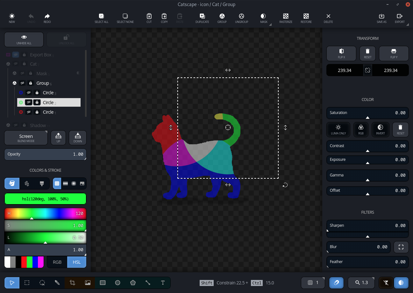Viewport: 413px width, 293px height.
Task: Select the circle shape tool
Action: tap(118, 282)
